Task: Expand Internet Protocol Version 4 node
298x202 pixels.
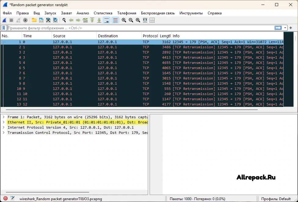Action: click(3, 127)
